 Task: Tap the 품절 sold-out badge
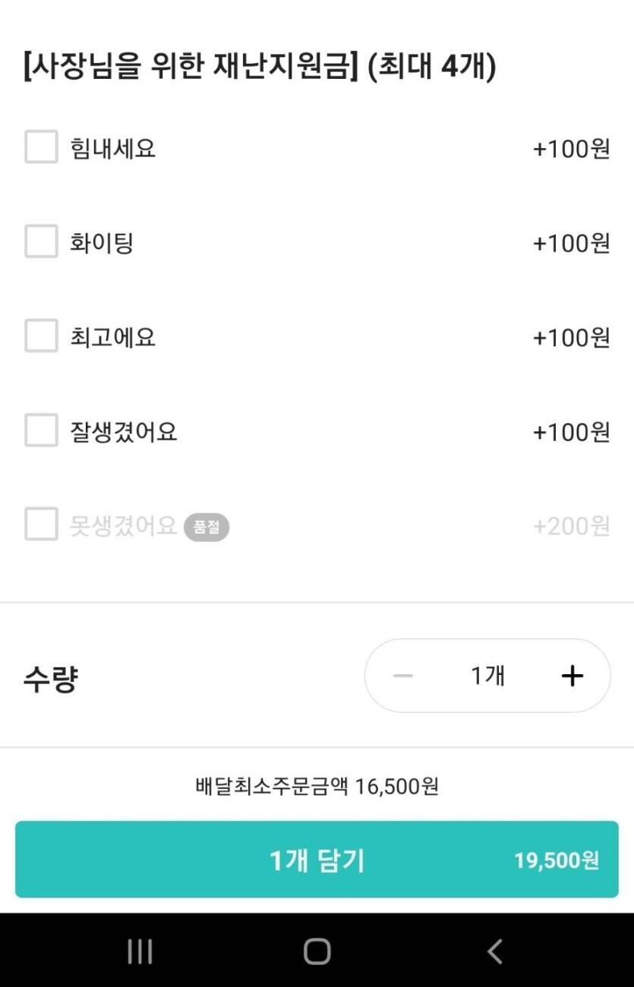pos(207,527)
